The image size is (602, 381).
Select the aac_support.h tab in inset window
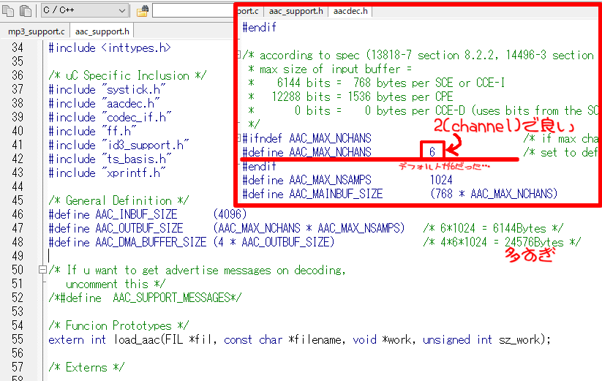[x=296, y=11]
